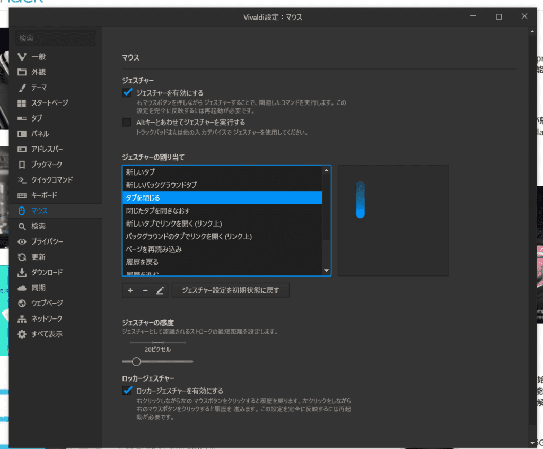Click ジェスチャー設定を初期状態に戻す button
This screenshot has height=449, width=543.
[231, 290]
